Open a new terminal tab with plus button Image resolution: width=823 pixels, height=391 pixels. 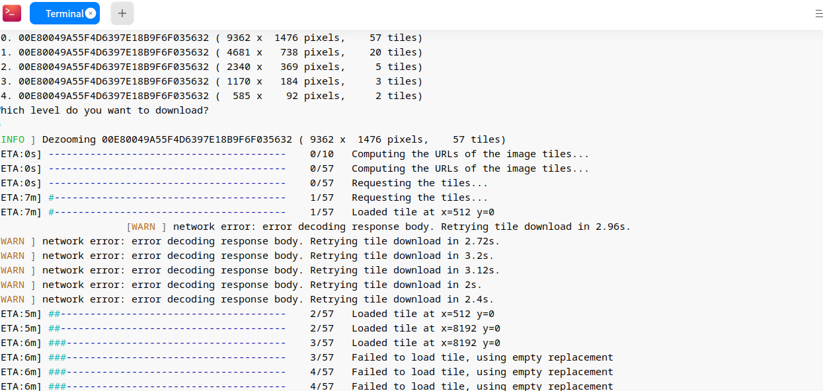point(122,13)
